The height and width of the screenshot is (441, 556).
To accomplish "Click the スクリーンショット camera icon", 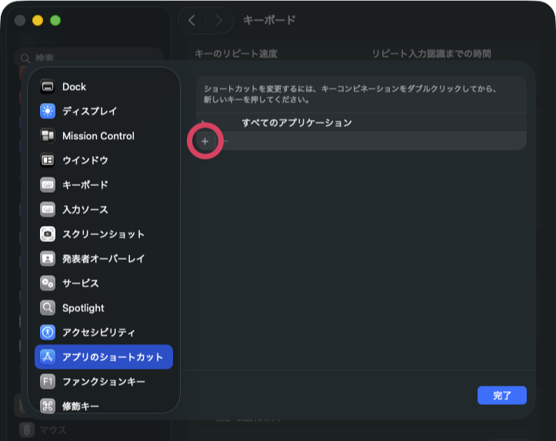I will coord(48,234).
